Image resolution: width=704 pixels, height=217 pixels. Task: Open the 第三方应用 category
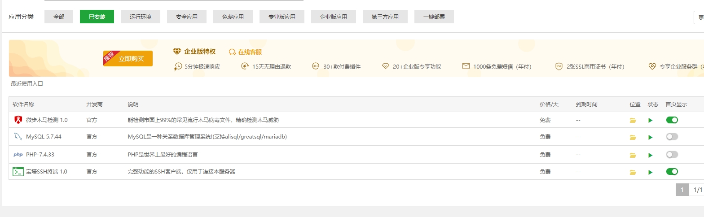pos(385,17)
